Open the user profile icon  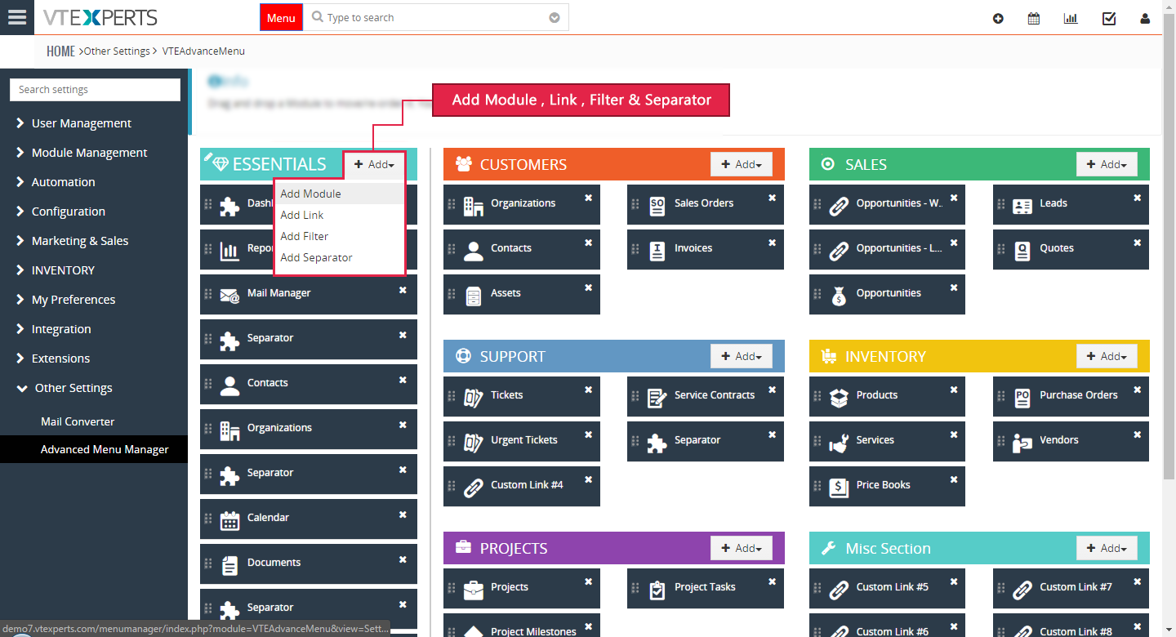[1145, 18]
